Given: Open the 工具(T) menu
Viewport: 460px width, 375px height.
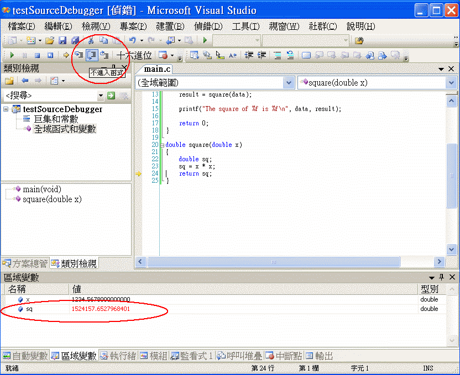Looking at the screenshot, I should pyautogui.click(x=245, y=27).
